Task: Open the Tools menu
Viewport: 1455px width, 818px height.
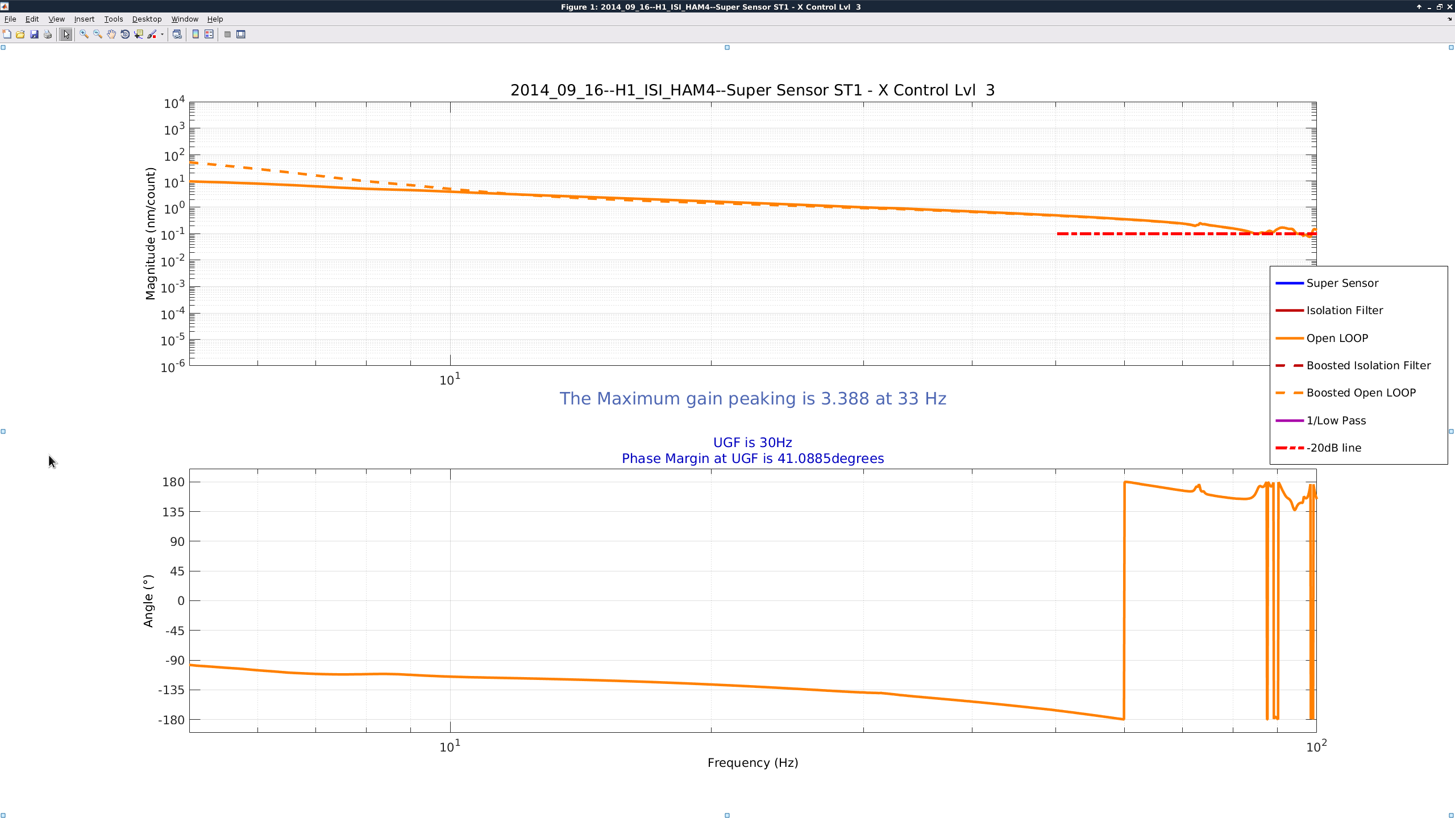Action: click(114, 19)
